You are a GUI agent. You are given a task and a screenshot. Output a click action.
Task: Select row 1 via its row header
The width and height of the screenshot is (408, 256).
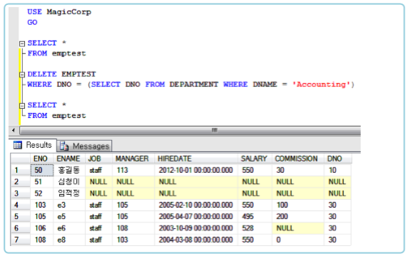[20, 170]
